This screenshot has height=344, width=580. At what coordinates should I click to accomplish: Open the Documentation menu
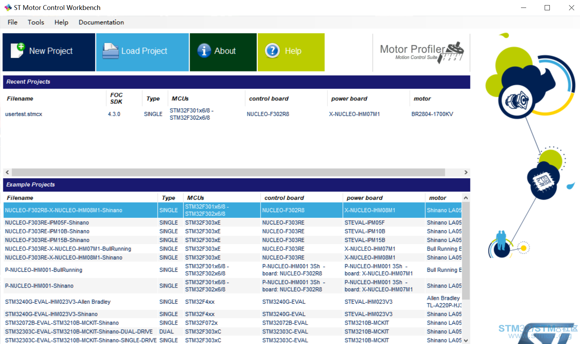[101, 22]
